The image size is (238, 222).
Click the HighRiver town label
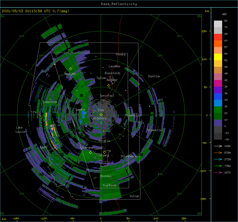110,185
